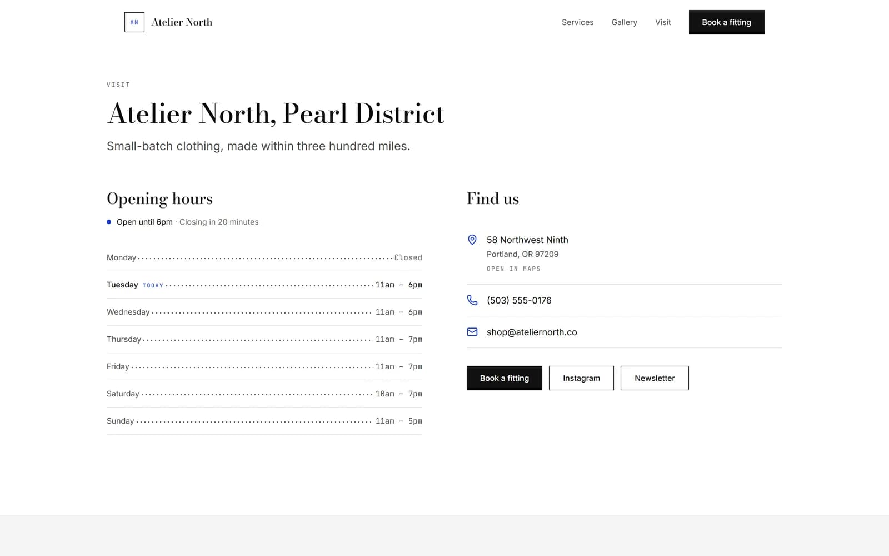The height and width of the screenshot is (556, 889).
Task: Click the Atelier North, Pearl District title
Action: click(276, 113)
